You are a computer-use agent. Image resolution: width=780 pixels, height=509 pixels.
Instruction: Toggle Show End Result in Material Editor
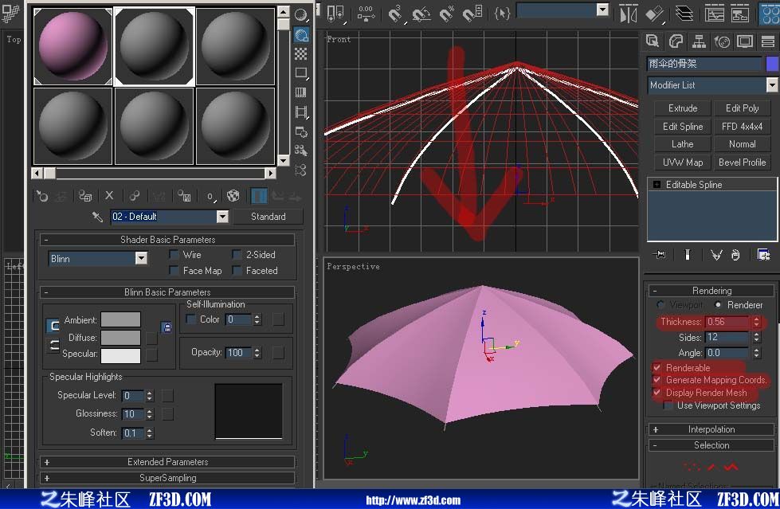point(259,196)
